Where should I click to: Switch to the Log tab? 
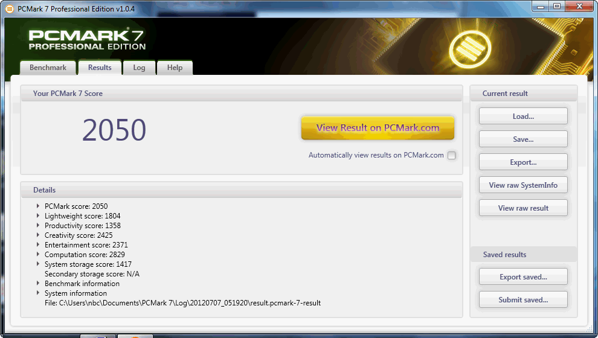tap(139, 68)
